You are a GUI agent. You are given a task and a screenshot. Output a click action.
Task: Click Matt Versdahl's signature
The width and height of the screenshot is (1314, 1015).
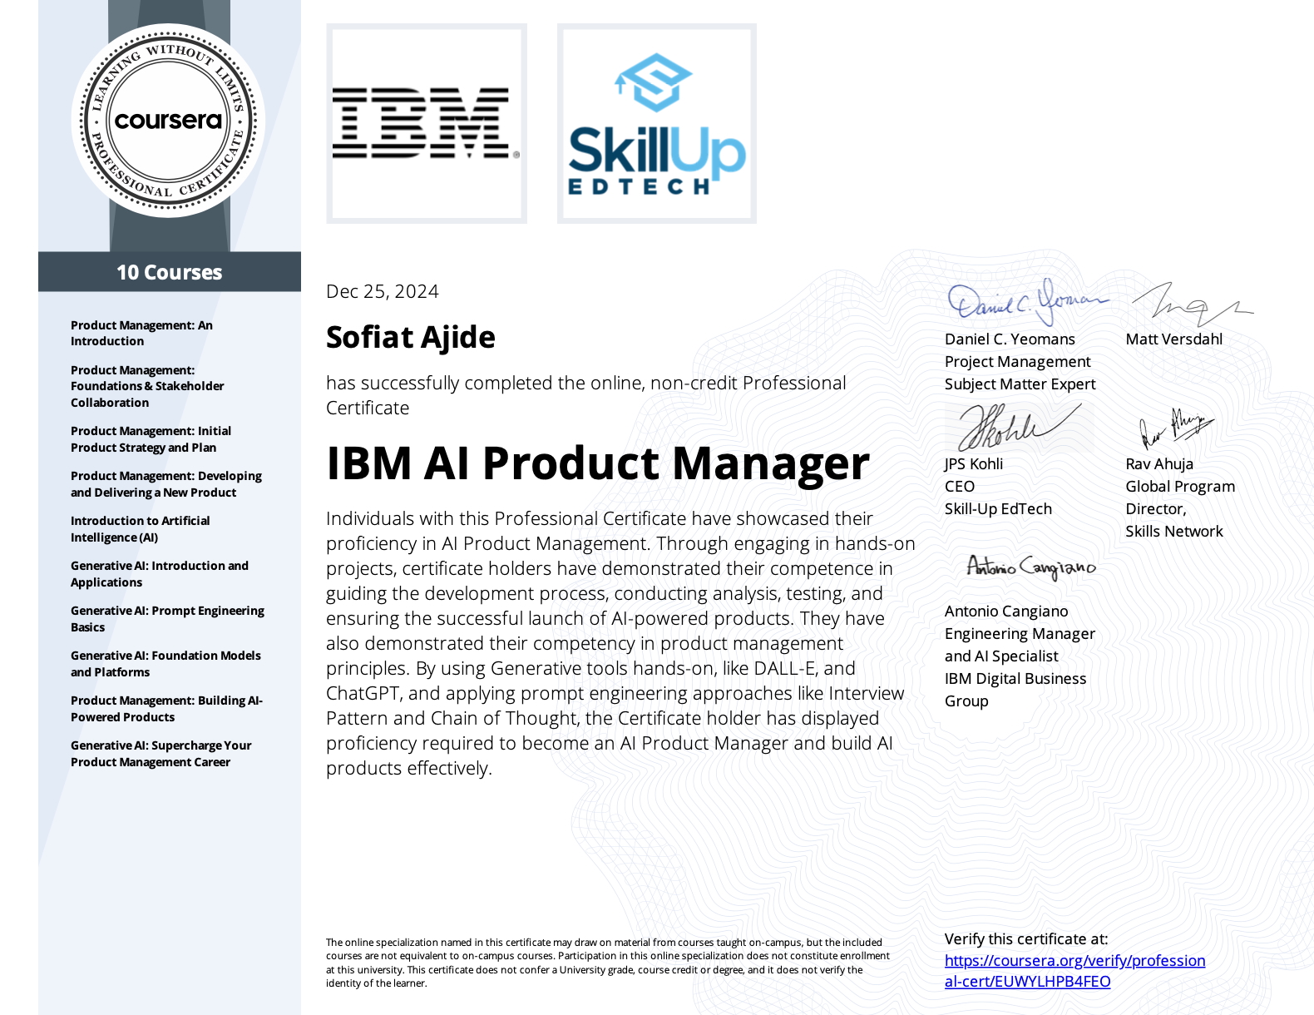point(1191,304)
